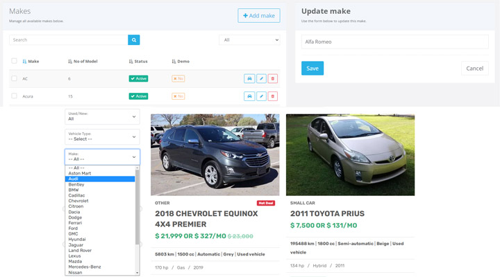View models car icon for AC row
This screenshot has height=277, width=500.
[249, 78]
